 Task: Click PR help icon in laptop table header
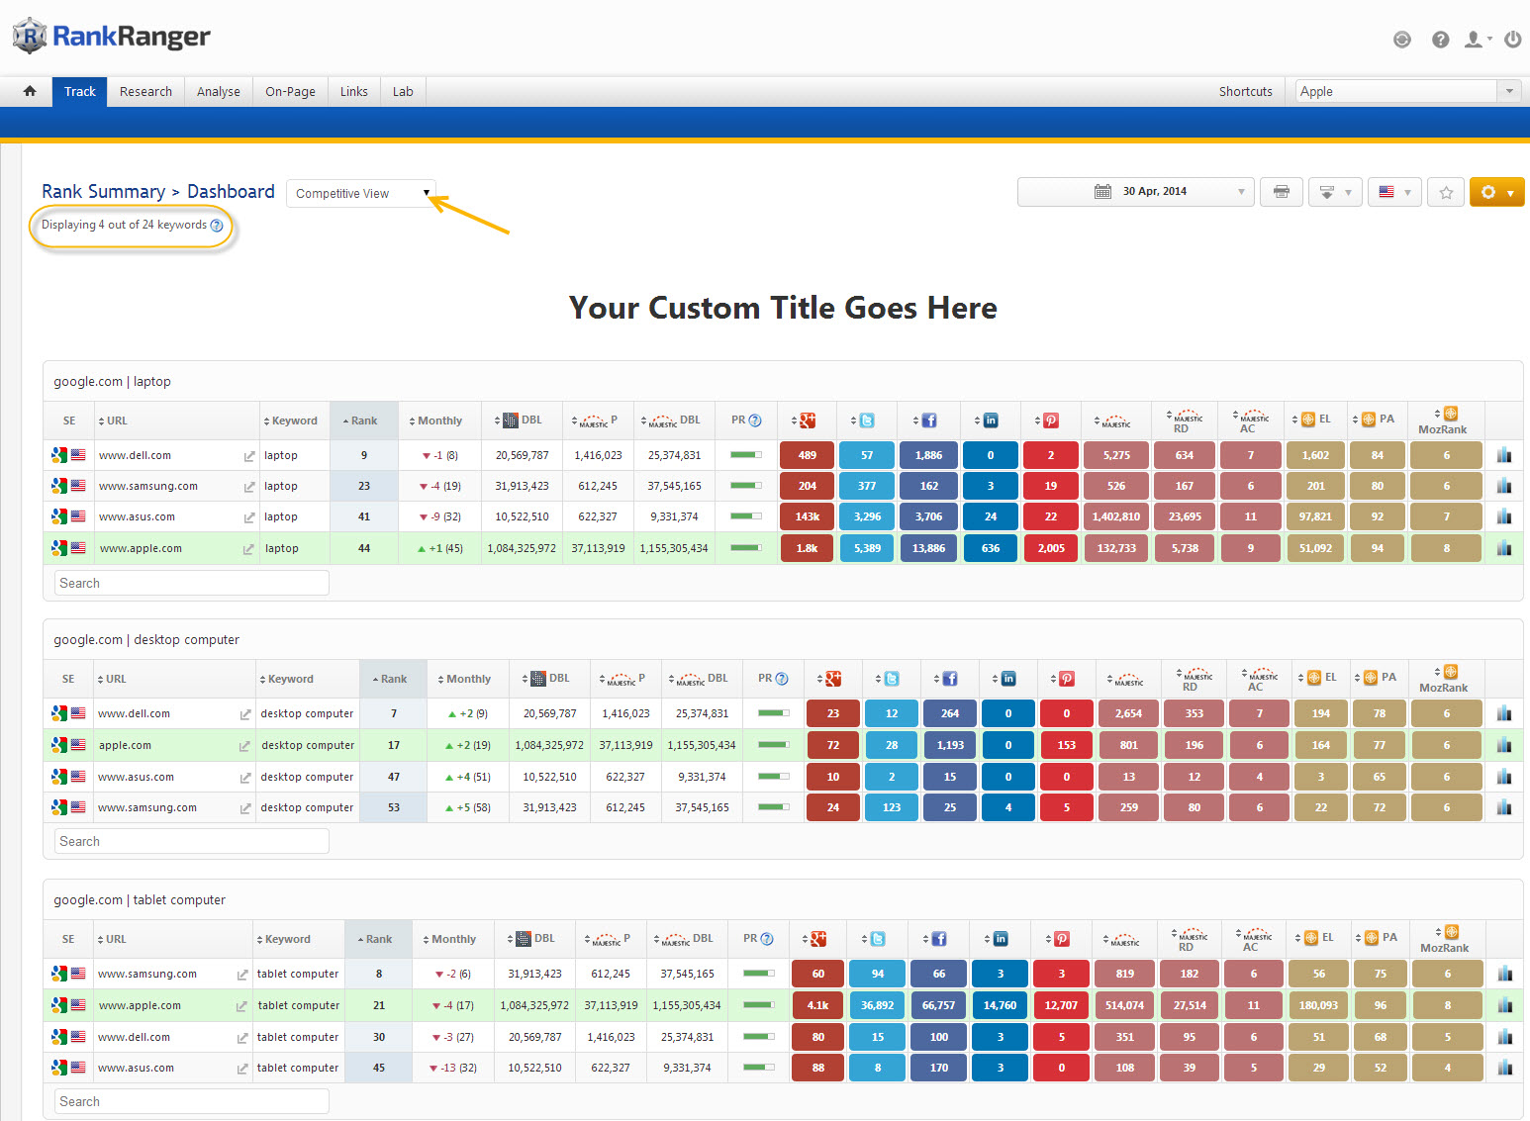pos(755,420)
